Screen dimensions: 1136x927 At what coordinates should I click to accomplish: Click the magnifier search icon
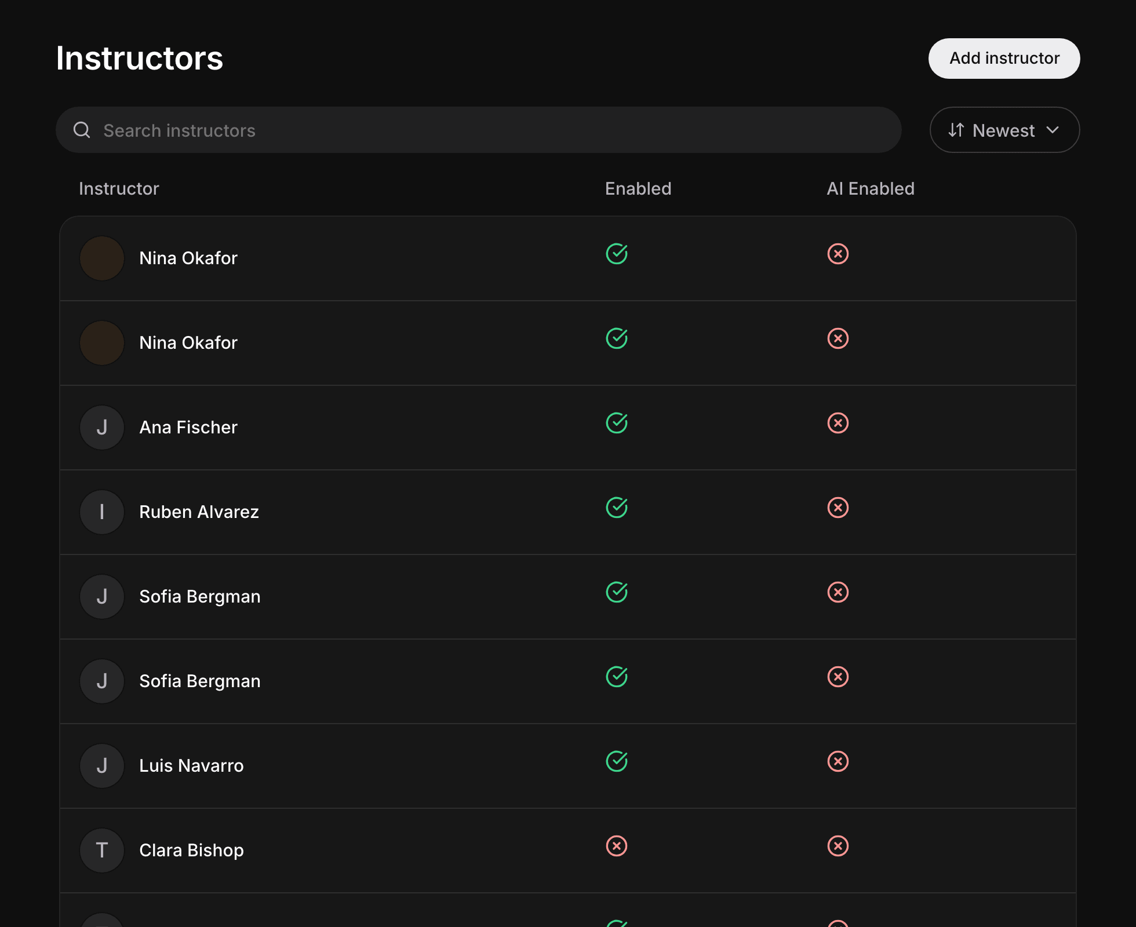(x=82, y=130)
